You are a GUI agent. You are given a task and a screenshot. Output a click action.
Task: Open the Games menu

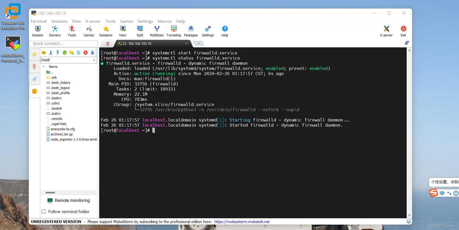[127, 21]
